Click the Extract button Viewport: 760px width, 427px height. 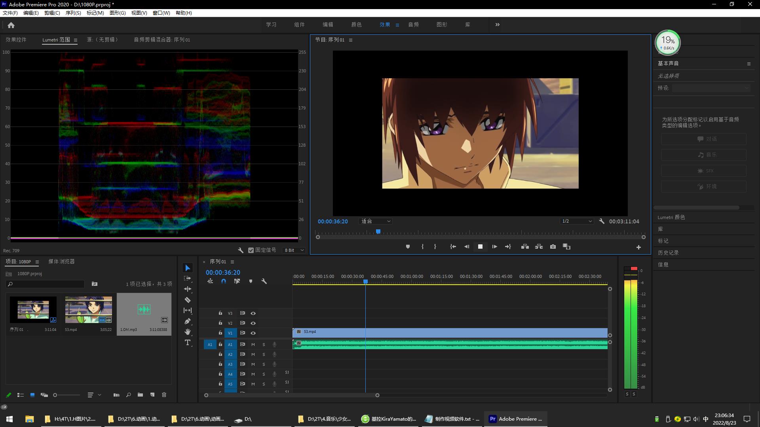(x=539, y=247)
